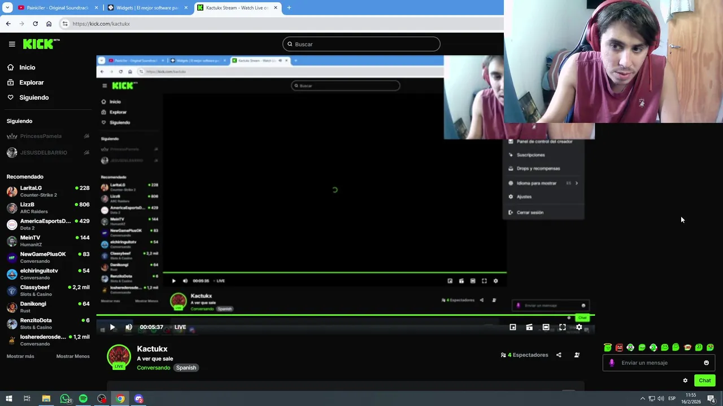This screenshot has height=406, width=723.
Task: Open the Conversando category link
Action: point(153,368)
